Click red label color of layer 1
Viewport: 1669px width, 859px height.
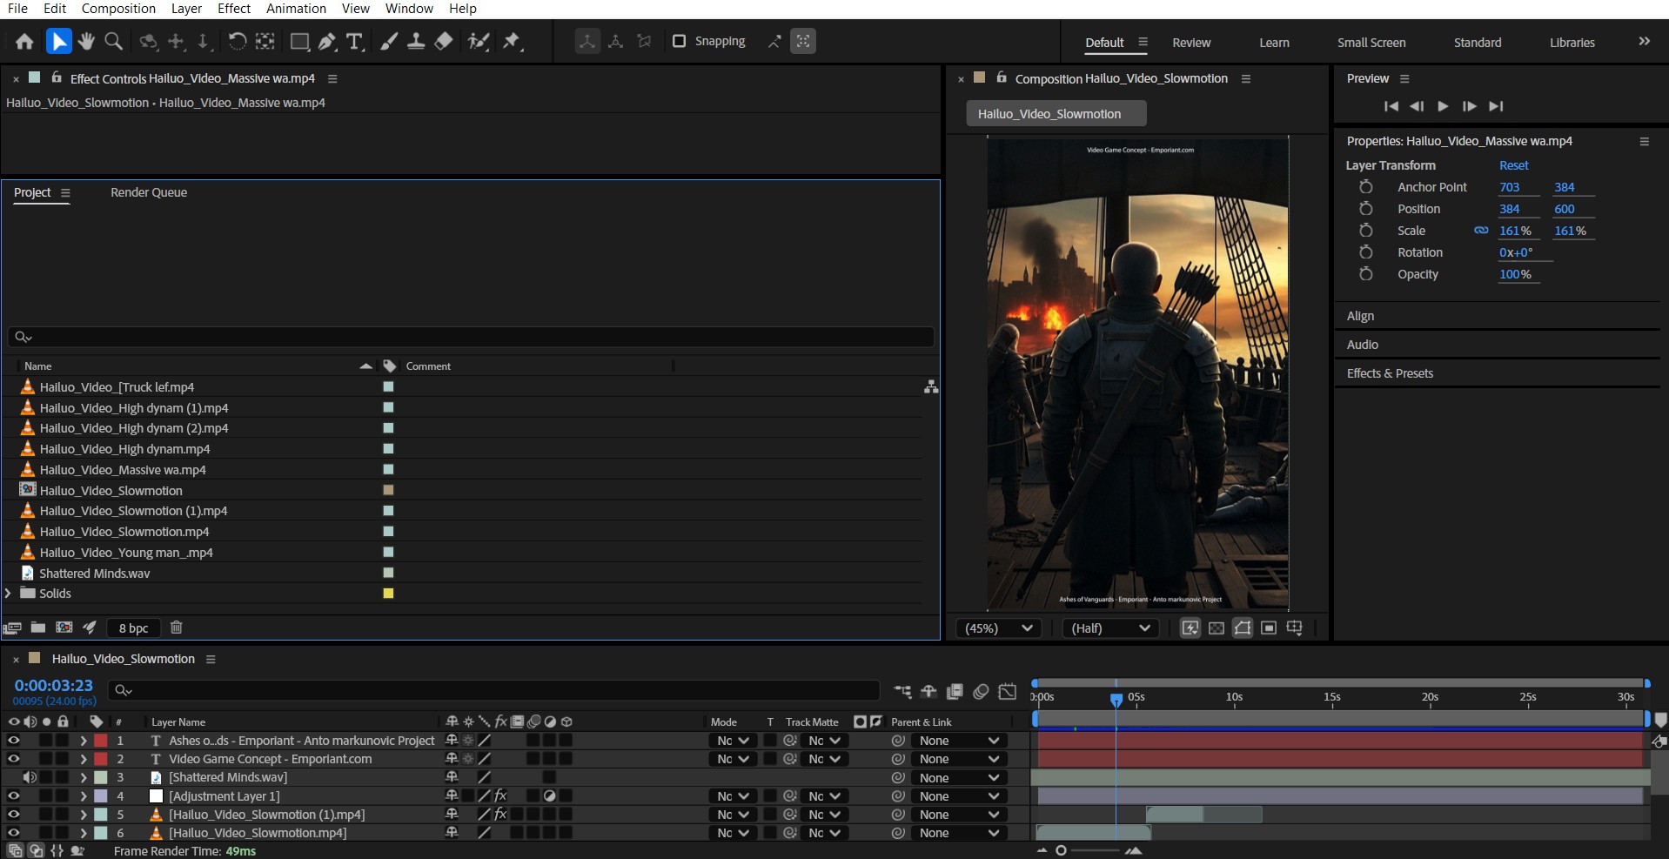coord(101,741)
